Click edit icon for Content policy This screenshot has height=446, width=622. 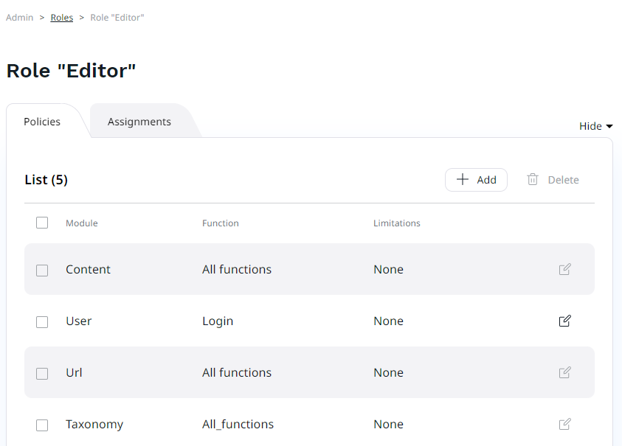564,269
